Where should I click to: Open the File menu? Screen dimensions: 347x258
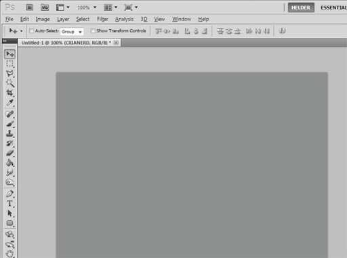(9, 19)
